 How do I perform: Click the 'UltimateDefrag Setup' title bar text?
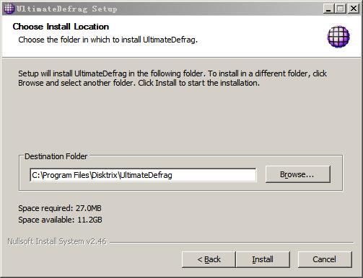66,9
